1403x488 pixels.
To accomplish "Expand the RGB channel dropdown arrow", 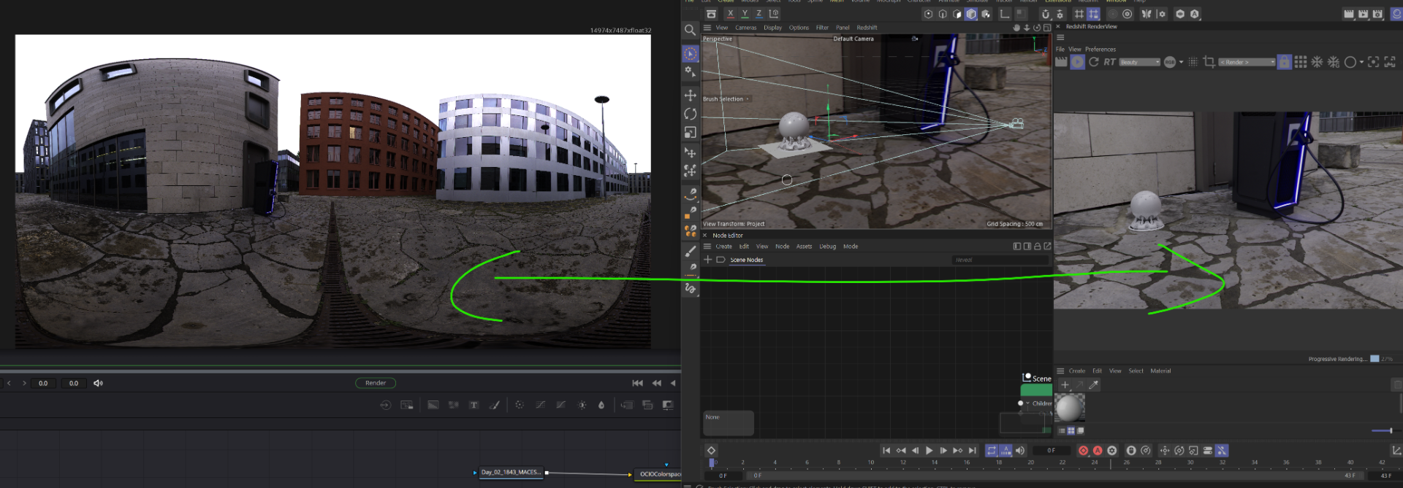I will point(1181,62).
